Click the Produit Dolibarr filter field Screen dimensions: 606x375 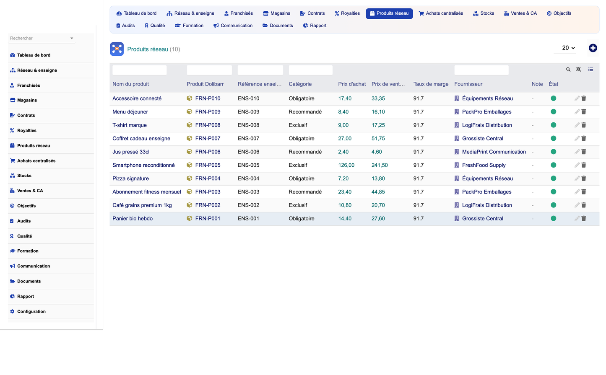pyautogui.click(x=209, y=70)
